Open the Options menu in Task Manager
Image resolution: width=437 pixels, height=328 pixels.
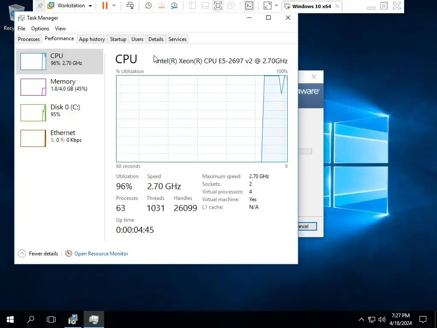[40, 29]
